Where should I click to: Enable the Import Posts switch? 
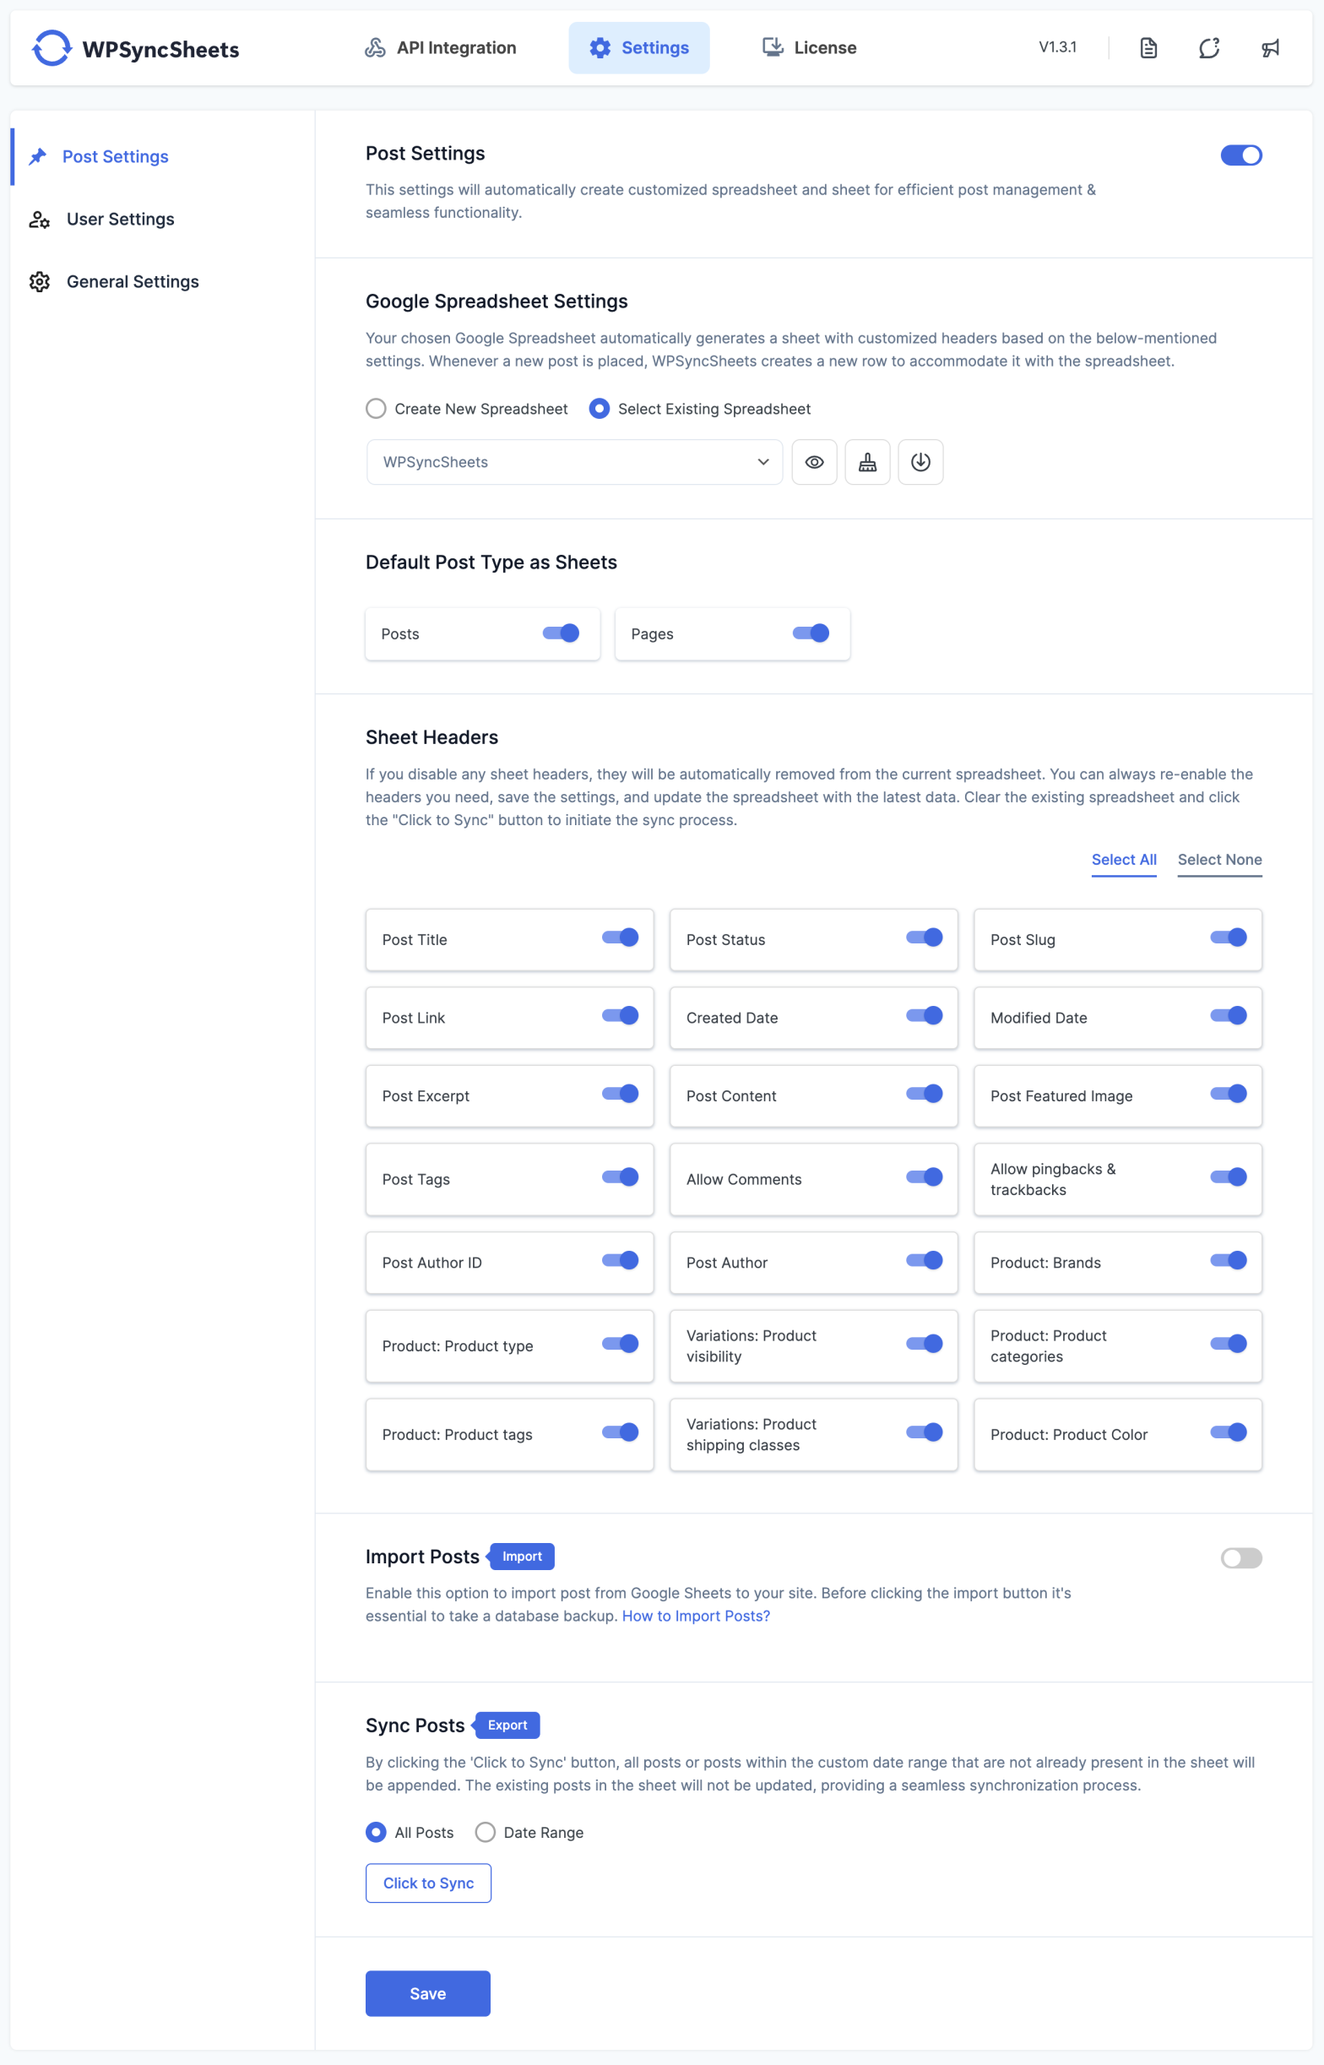point(1241,1558)
